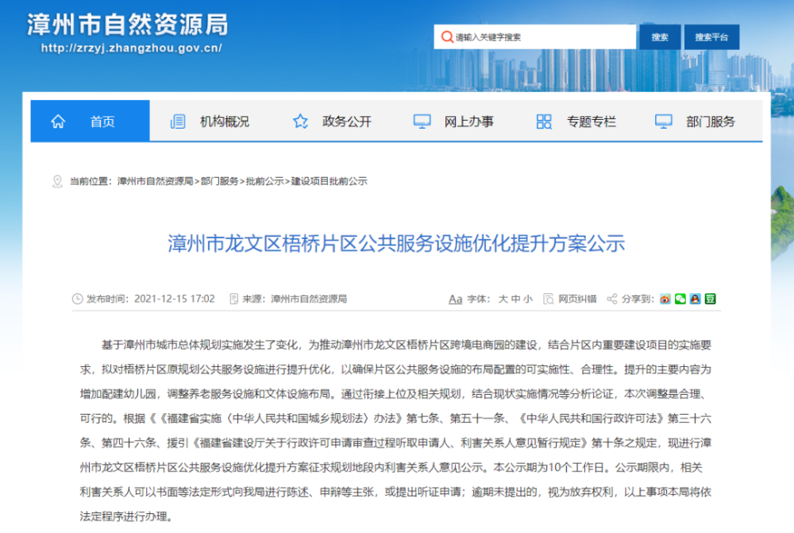Click the 搜索平台 button
Screen dimensions: 794x533
pos(711,37)
